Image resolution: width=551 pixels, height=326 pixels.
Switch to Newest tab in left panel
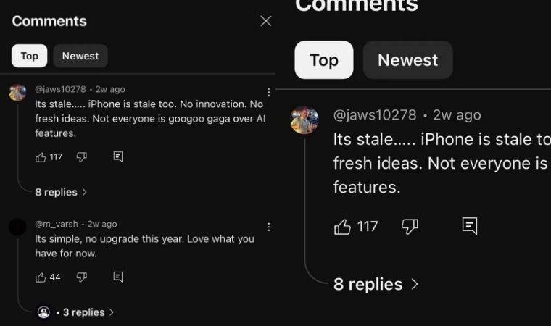click(x=80, y=56)
